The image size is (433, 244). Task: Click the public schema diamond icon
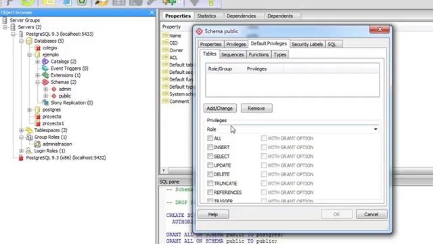tap(54, 96)
